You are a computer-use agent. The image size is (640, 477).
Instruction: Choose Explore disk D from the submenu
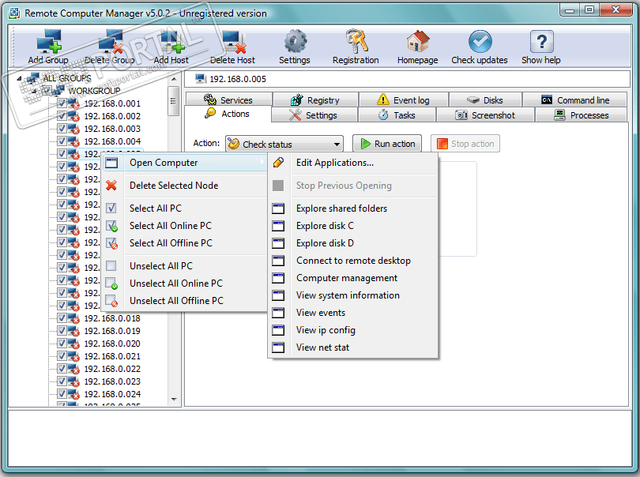click(x=353, y=243)
